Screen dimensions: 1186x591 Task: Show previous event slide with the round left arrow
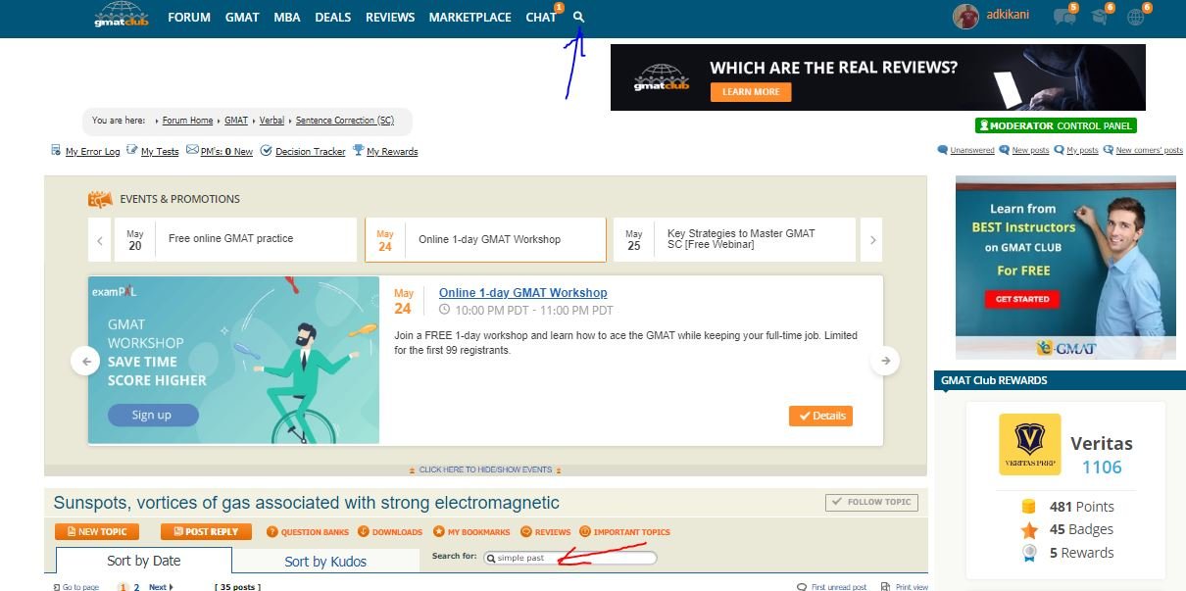click(x=85, y=361)
